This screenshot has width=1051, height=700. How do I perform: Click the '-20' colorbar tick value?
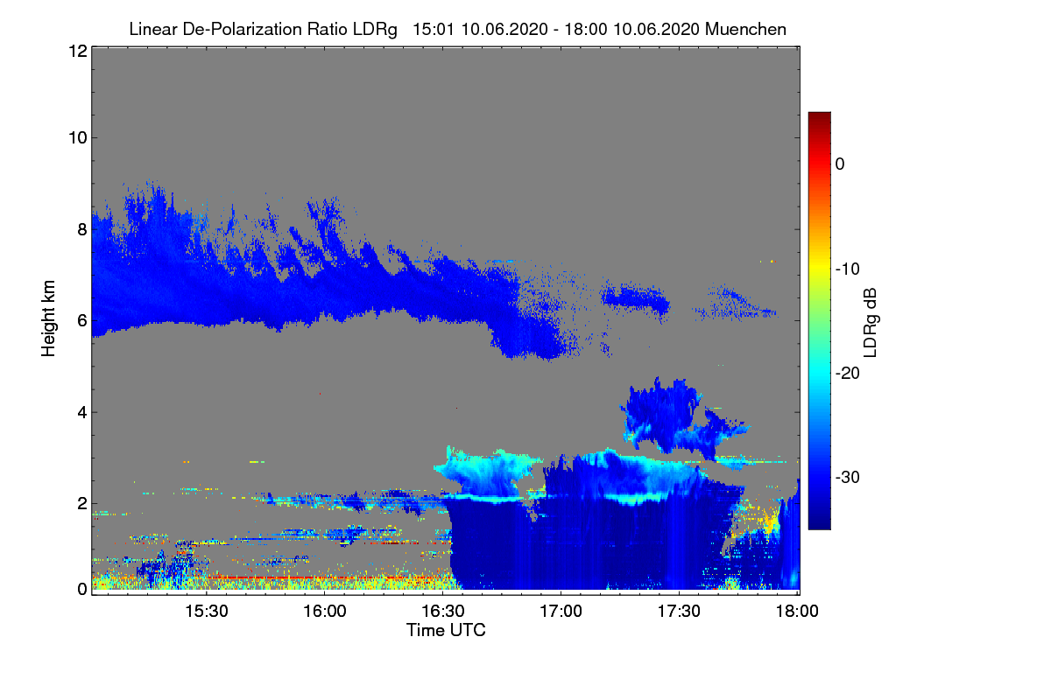[x=849, y=374]
